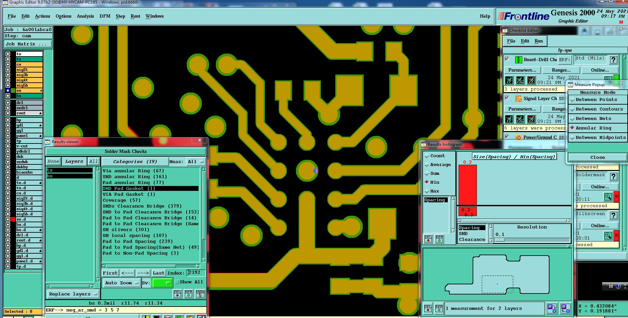628x318 pixels.
Task: Open Auto Zoom dropdown
Action: click(x=122, y=283)
